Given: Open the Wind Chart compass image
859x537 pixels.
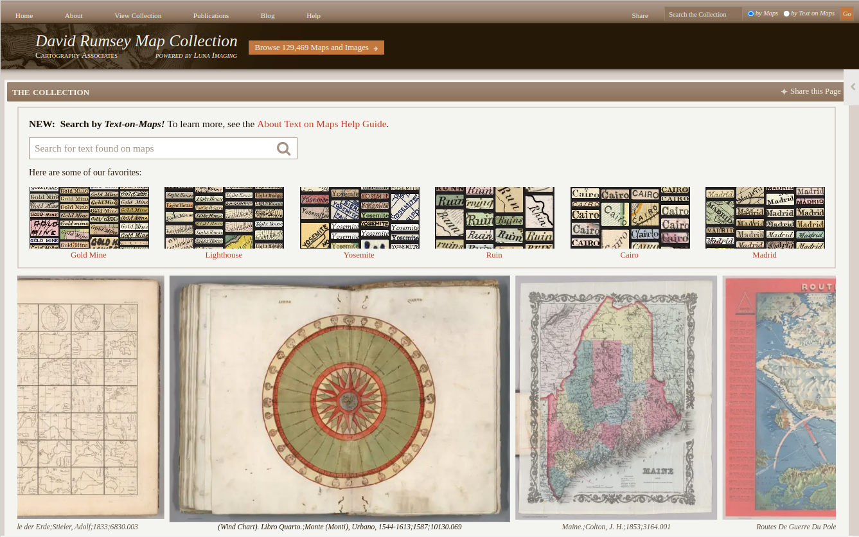Looking at the screenshot, I should [339, 398].
